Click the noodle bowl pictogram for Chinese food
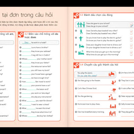The width and height of the screenshot is (134, 134). tap(114, 90)
